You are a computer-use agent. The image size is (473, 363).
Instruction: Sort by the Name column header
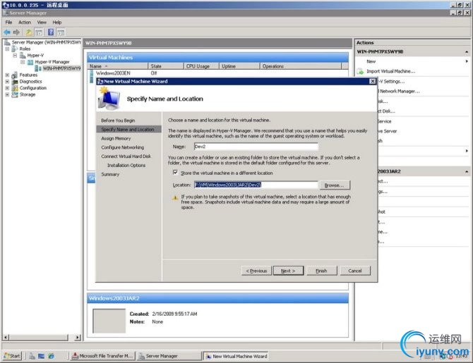[118, 66]
